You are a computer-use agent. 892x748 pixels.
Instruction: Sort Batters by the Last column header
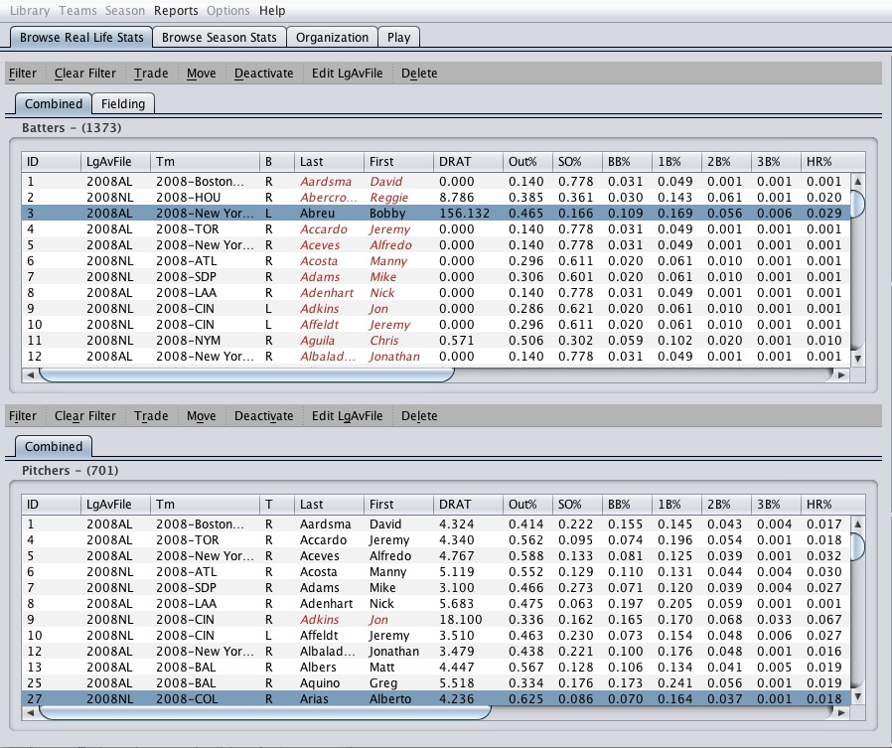click(x=329, y=162)
